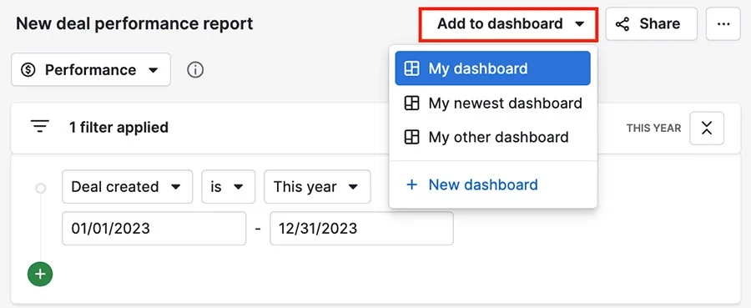Choose My other dashboard menu item

(x=493, y=137)
